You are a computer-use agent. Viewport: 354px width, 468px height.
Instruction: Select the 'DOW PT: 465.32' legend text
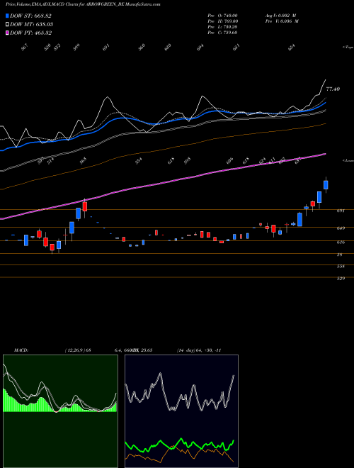pos(31,33)
